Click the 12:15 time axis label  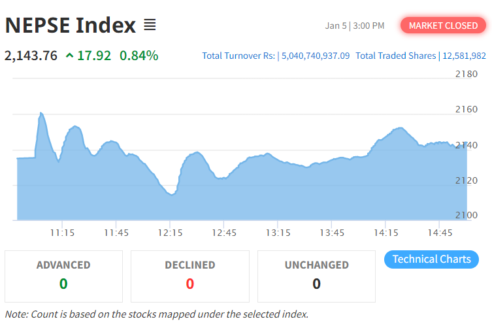pyautogui.click(x=171, y=233)
